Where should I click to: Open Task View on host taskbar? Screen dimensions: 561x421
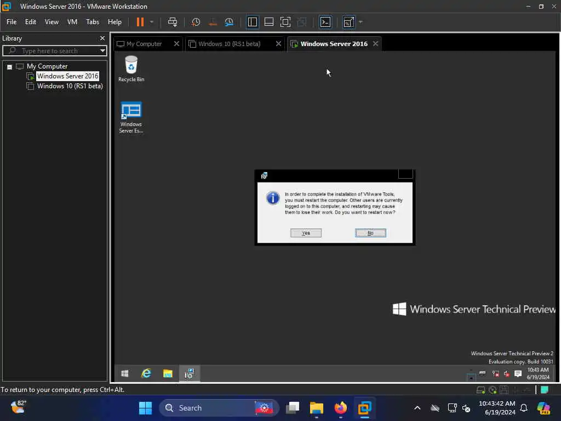(293, 408)
